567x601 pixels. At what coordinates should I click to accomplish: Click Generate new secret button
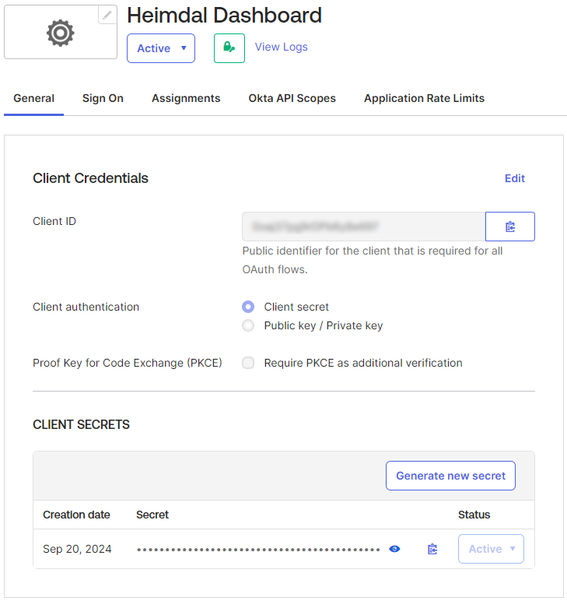click(x=450, y=476)
